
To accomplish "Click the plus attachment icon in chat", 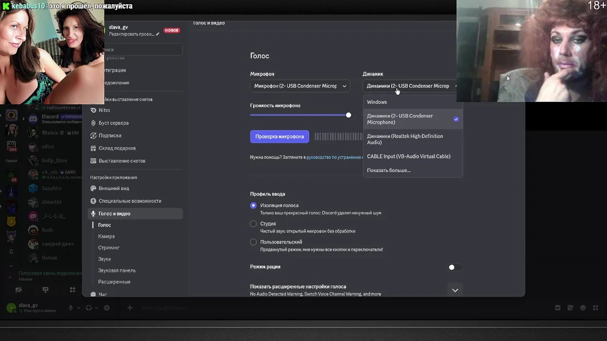I will [130, 308].
